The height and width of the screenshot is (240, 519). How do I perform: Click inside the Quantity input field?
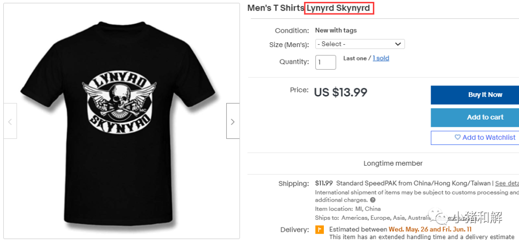click(x=326, y=62)
